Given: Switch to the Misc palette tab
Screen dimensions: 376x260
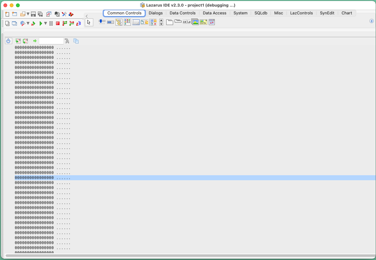Looking at the screenshot, I should (x=279, y=13).
